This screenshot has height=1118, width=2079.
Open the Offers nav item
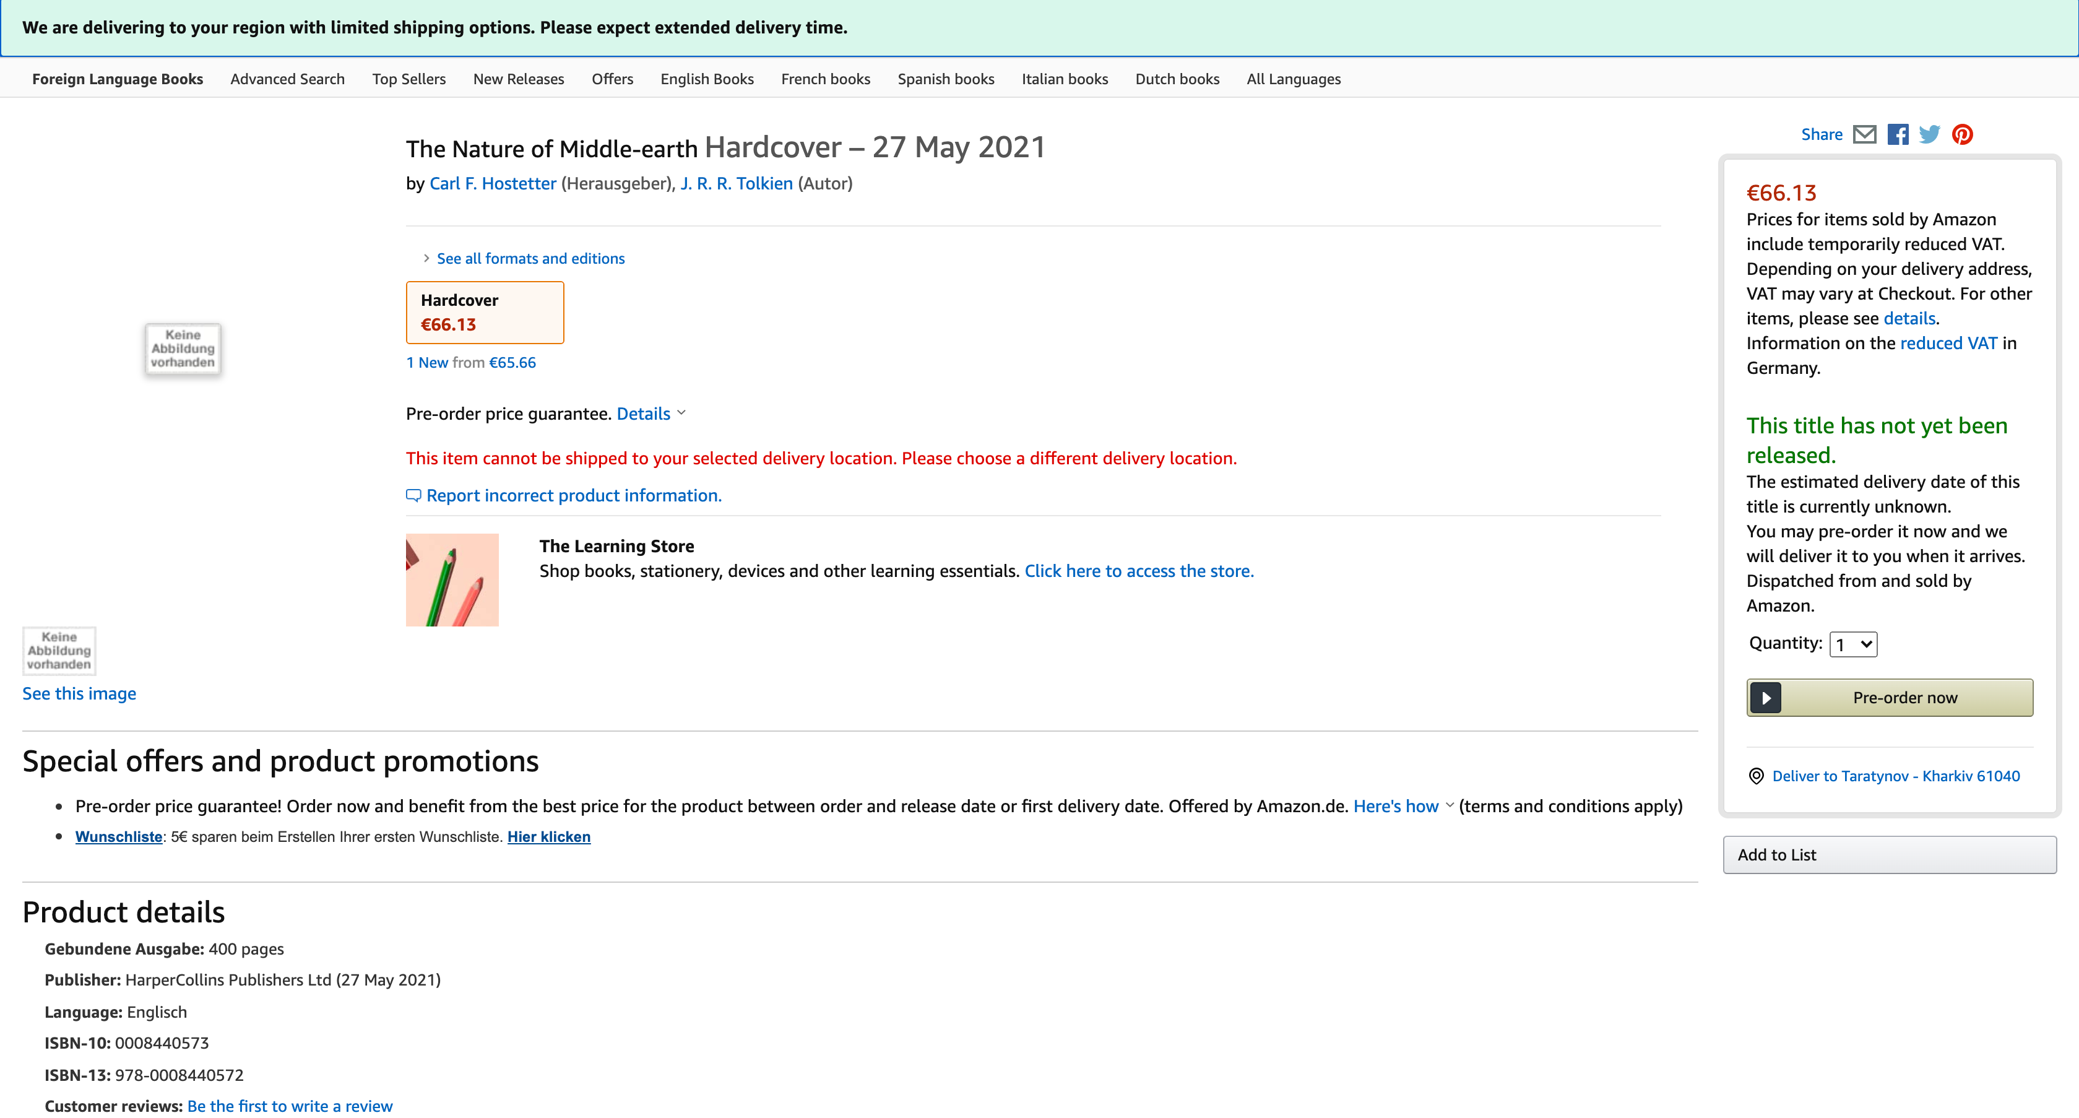[x=613, y=79]
